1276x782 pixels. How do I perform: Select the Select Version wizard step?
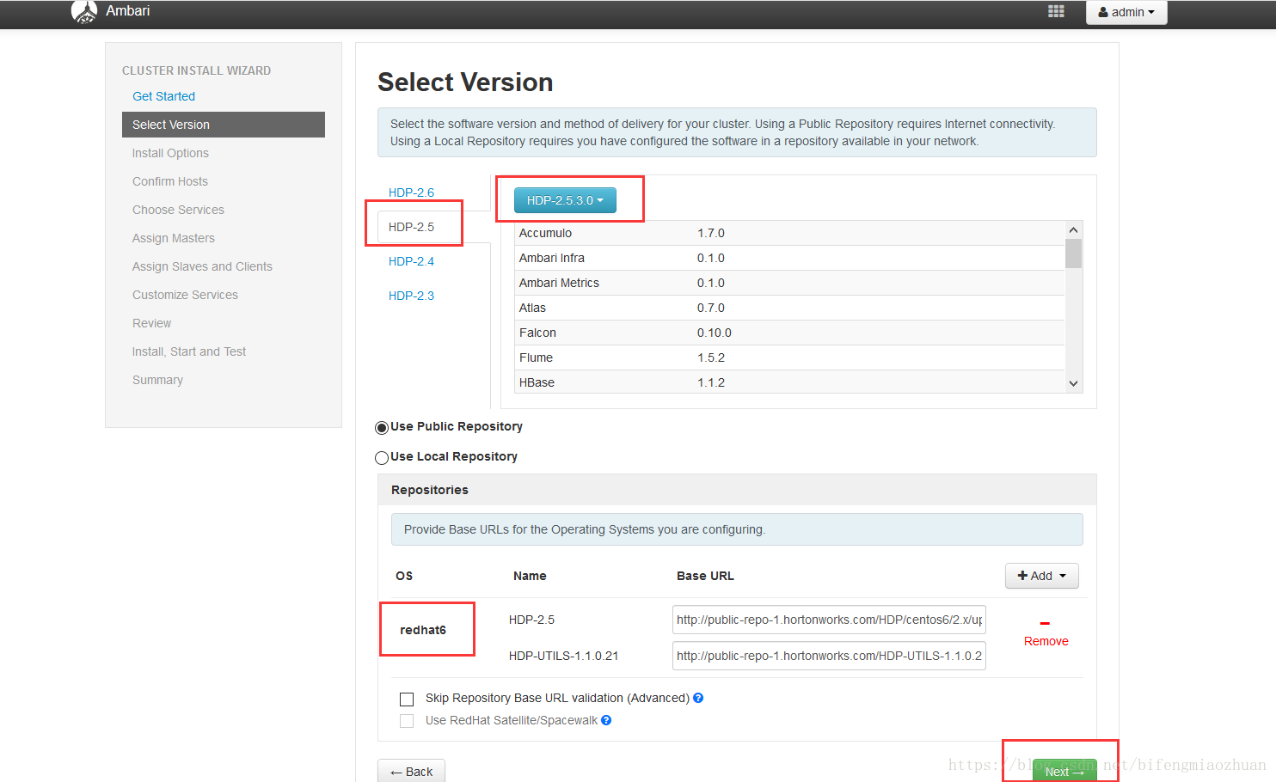click(224, 125)
